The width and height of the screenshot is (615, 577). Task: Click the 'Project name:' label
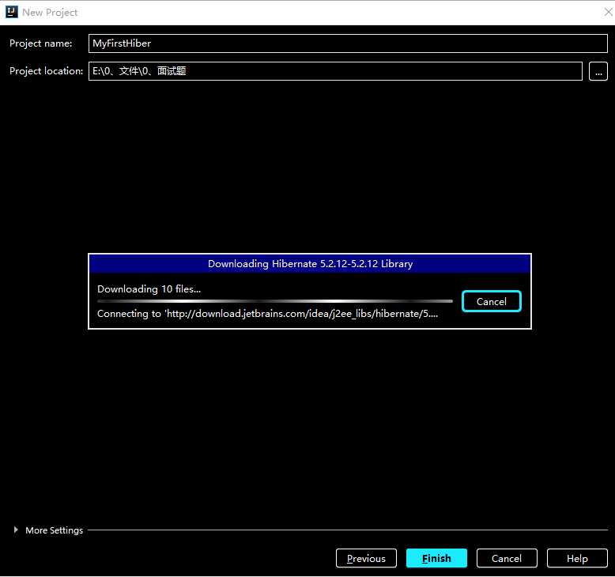[41, 43]
